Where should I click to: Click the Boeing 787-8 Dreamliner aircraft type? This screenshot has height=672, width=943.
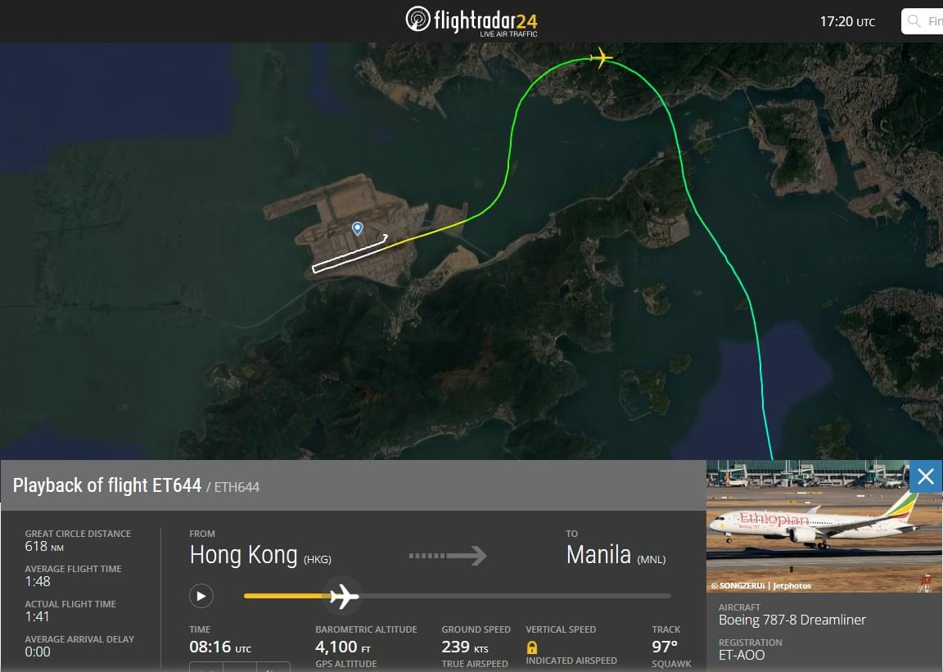[x=792, y=620]
